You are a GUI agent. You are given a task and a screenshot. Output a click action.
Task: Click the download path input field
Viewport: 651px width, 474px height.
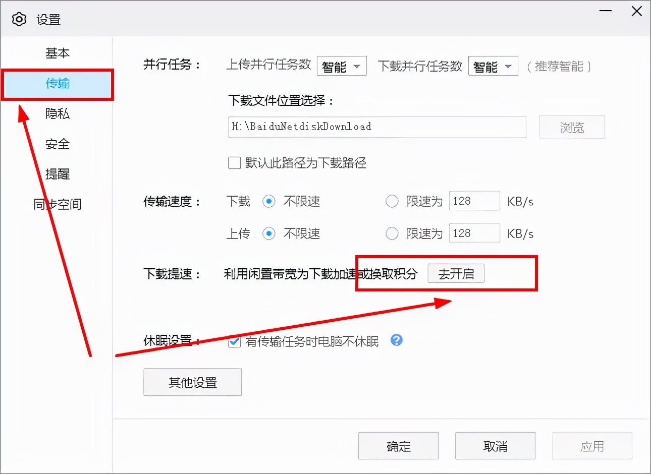376,127
